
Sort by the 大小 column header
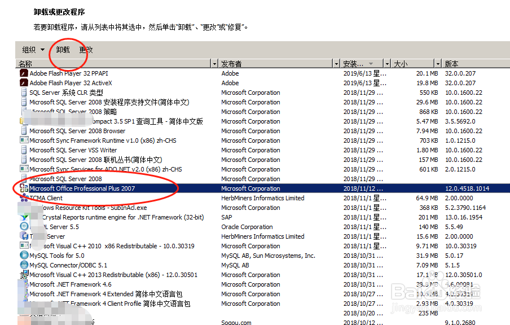(412, 64)
